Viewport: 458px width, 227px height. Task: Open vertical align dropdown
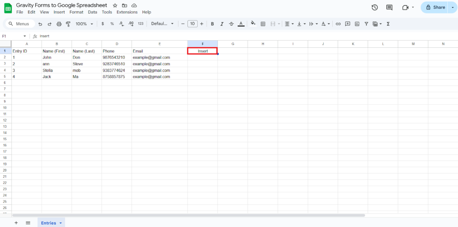coord(301,24)
